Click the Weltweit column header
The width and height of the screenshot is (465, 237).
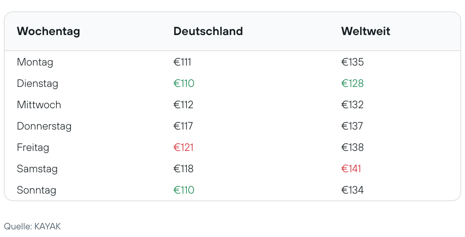pyautogui.click(x=366, y=31)
